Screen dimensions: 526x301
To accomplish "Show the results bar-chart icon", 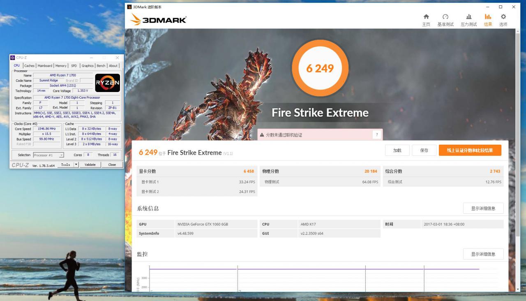I will 488,17.
